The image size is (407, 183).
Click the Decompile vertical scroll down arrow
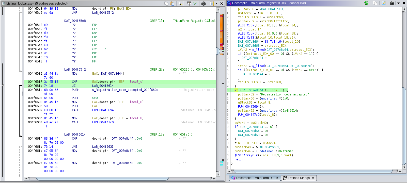(x=404, y=167)
